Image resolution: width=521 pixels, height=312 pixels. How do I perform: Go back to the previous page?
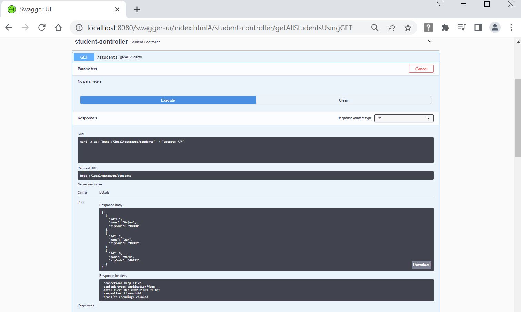9,28
